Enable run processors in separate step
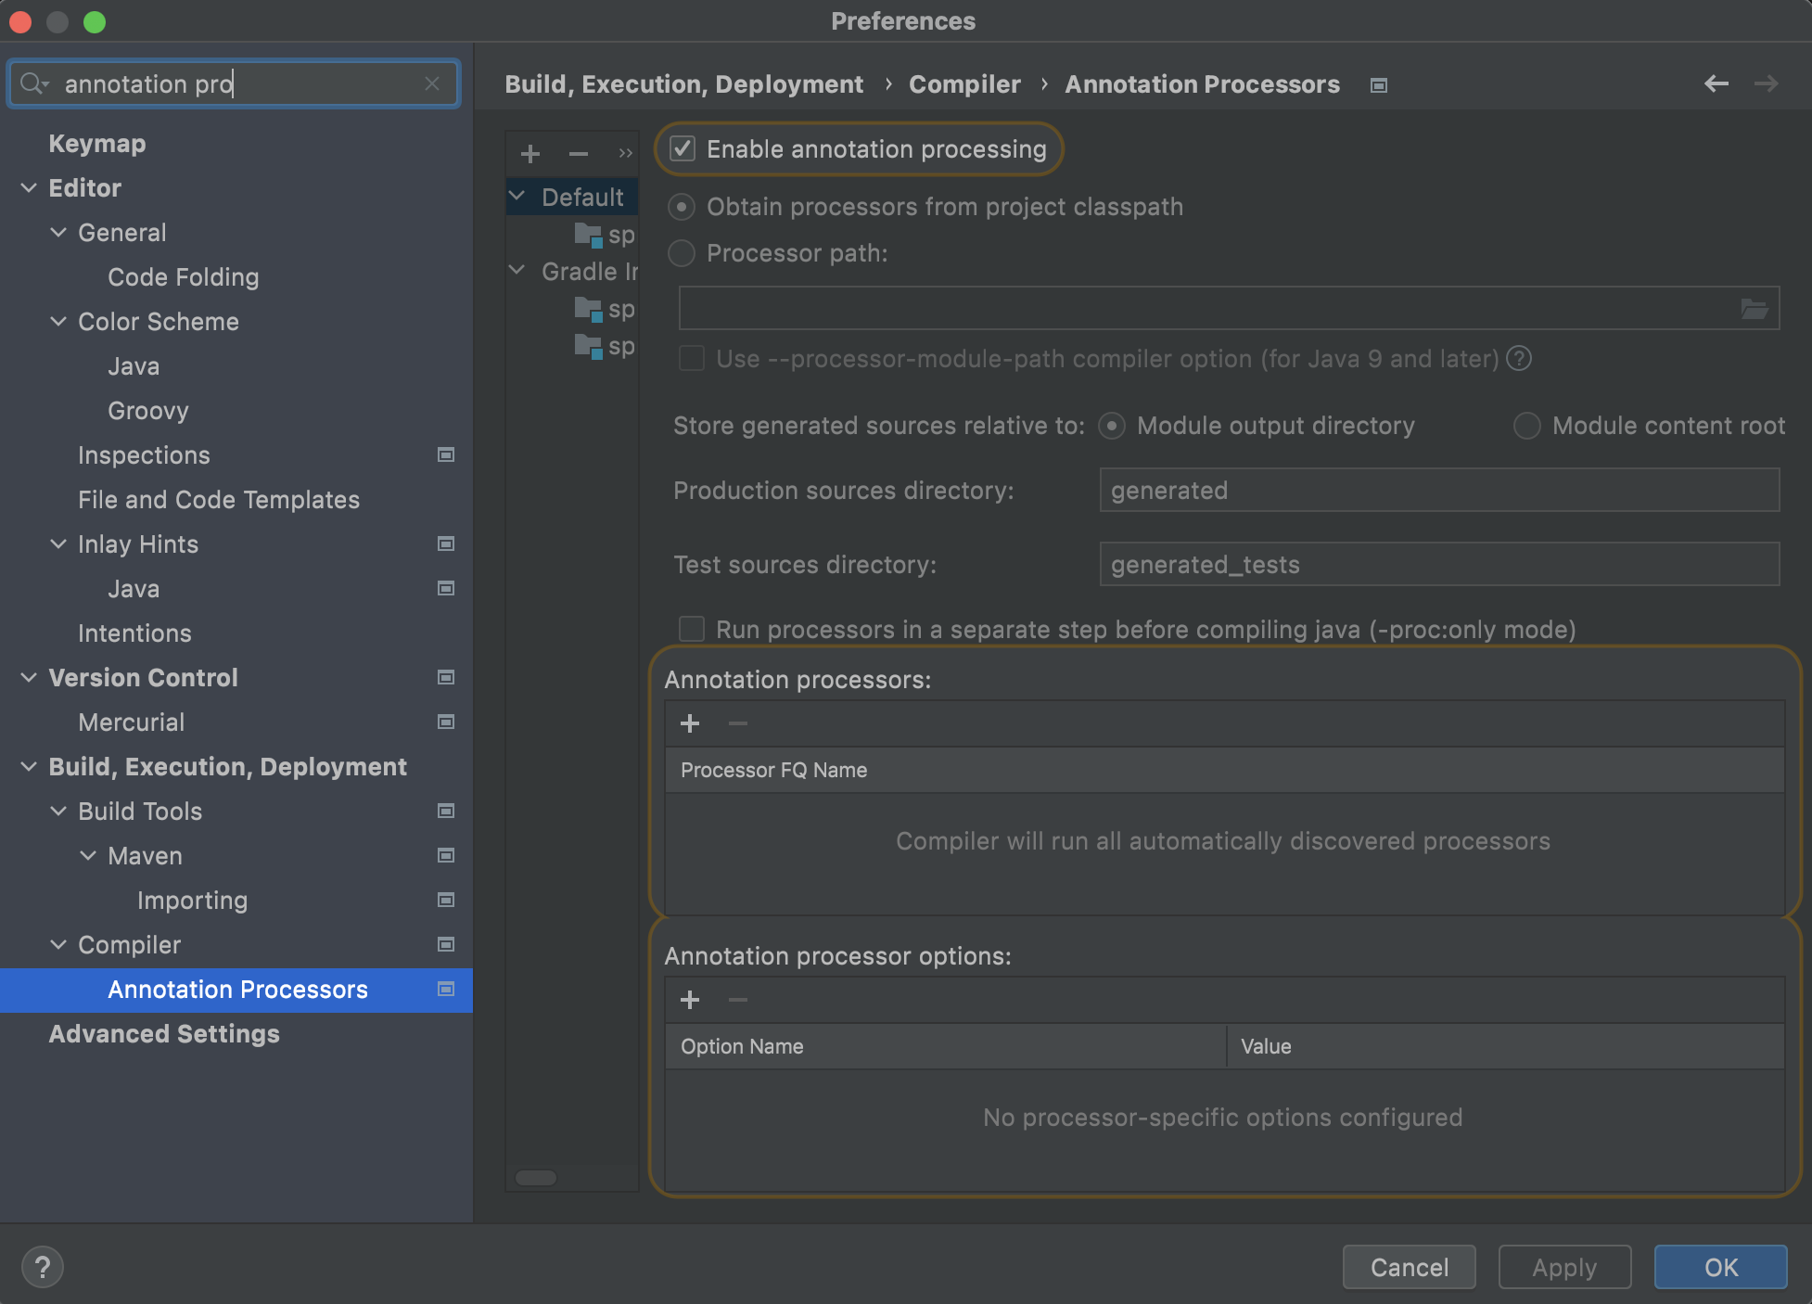This screenshot has width=1812, height=1304. point(692,630)
